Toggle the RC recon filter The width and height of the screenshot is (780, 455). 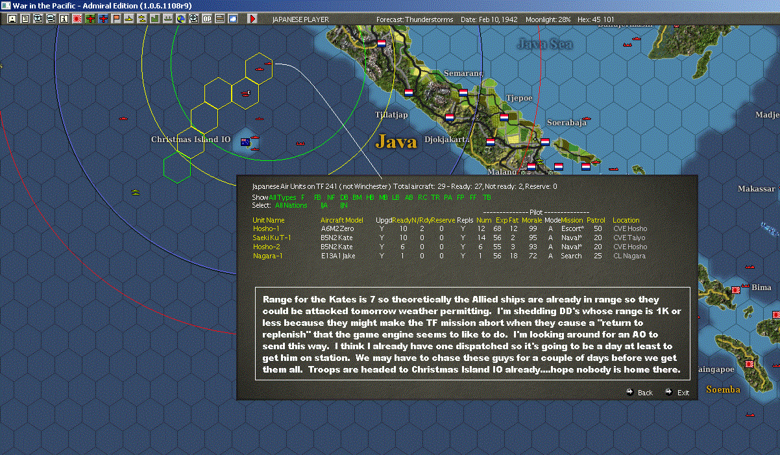[422, 197]
